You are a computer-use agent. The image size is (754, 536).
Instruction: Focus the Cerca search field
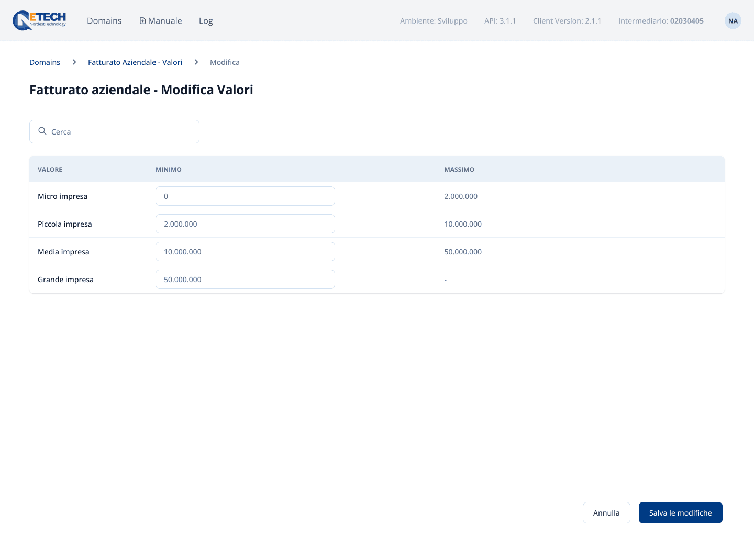point(120,132)
